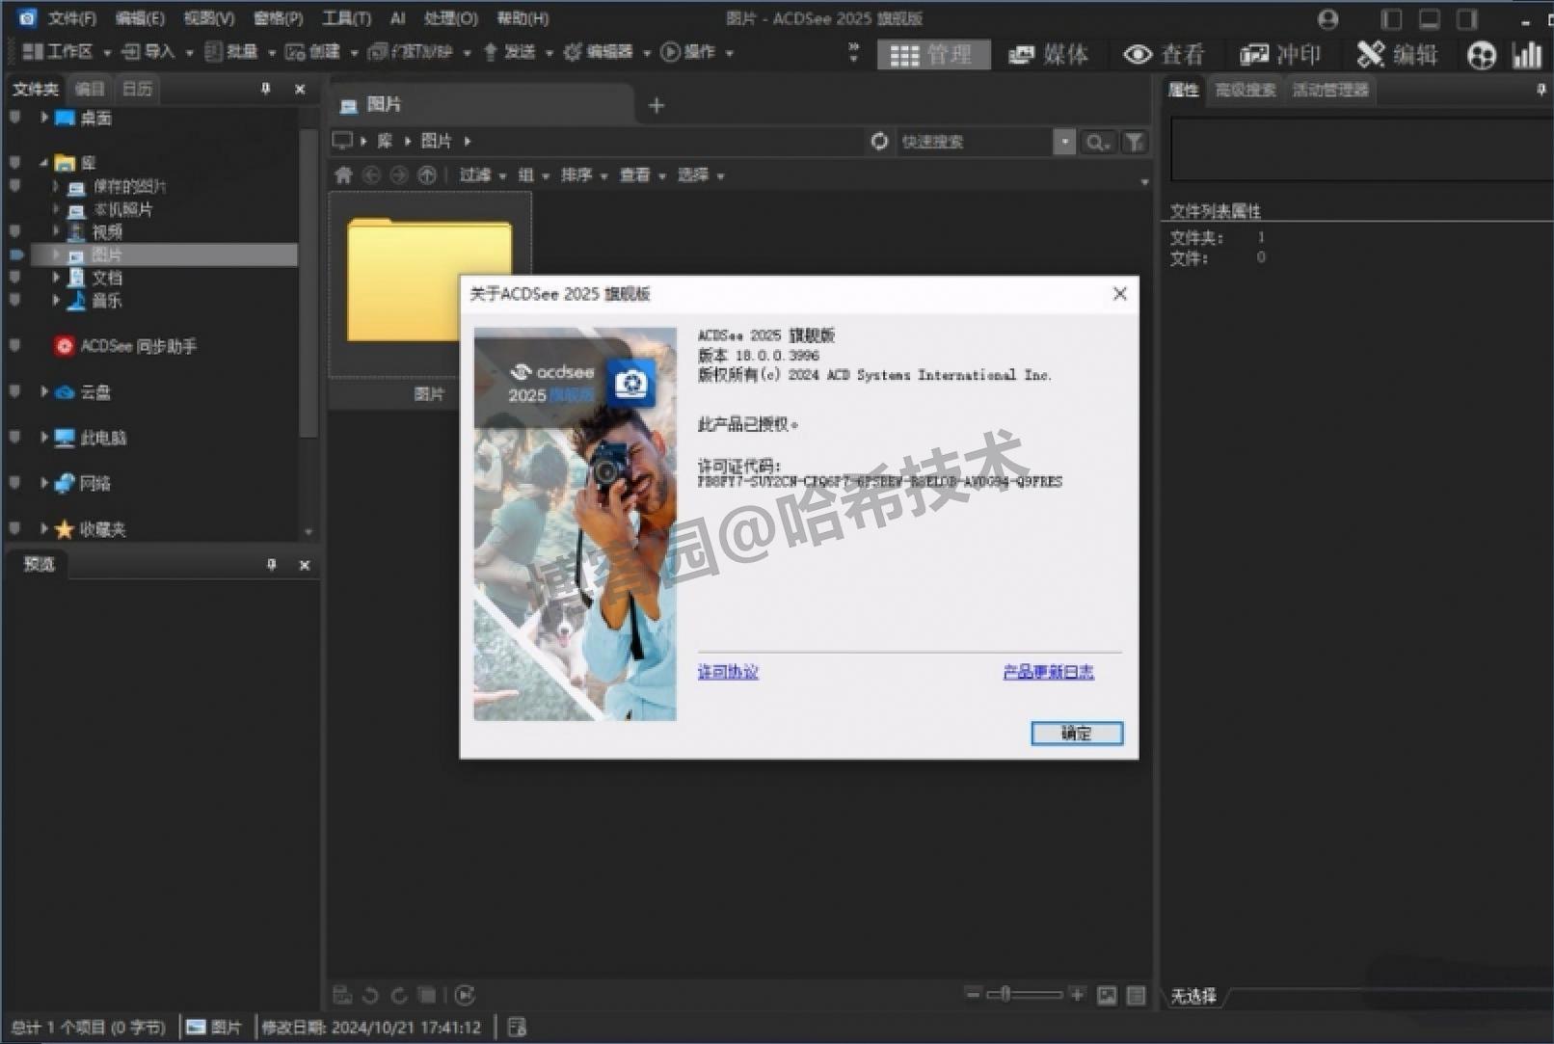Toggle the filter funnel icon near search

pyautogui.click(x=1135, y=142)
